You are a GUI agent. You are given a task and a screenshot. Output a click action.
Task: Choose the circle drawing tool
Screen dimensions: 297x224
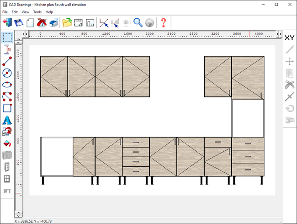pos(7,73)
